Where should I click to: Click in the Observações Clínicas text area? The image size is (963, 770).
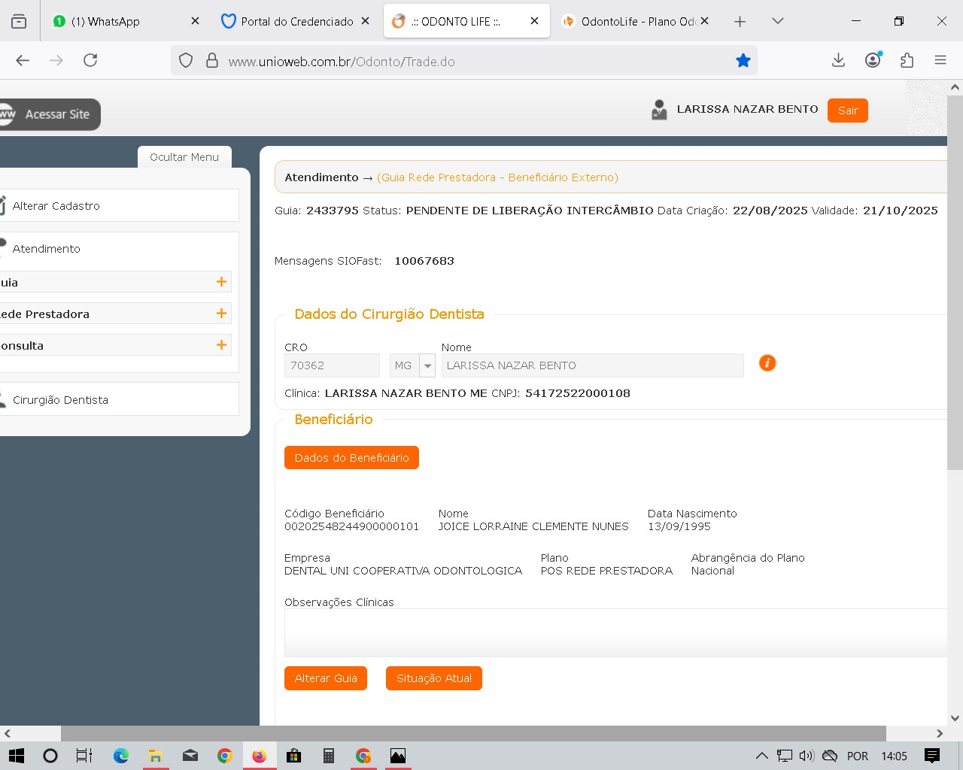pos(615,632)
